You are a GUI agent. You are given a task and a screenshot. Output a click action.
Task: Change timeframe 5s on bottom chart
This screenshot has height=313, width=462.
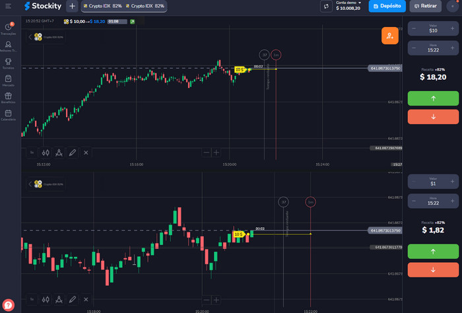tap(32, 299)
